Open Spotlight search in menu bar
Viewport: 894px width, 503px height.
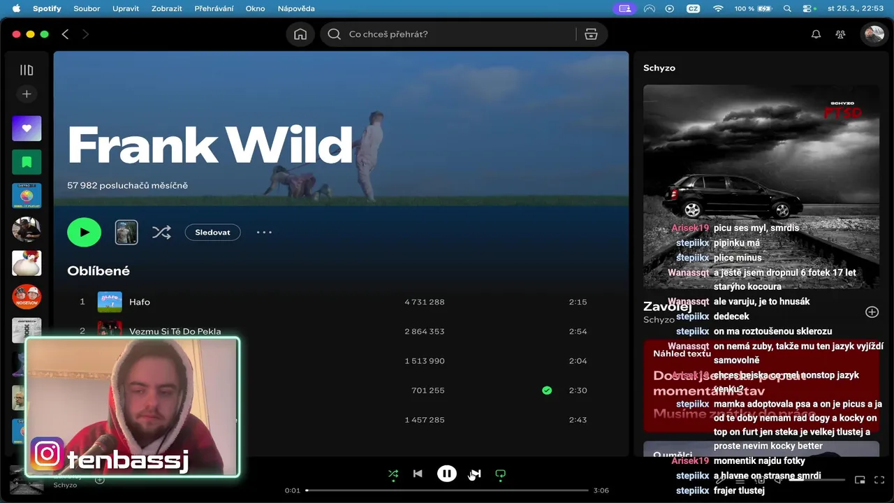[787, 8]
